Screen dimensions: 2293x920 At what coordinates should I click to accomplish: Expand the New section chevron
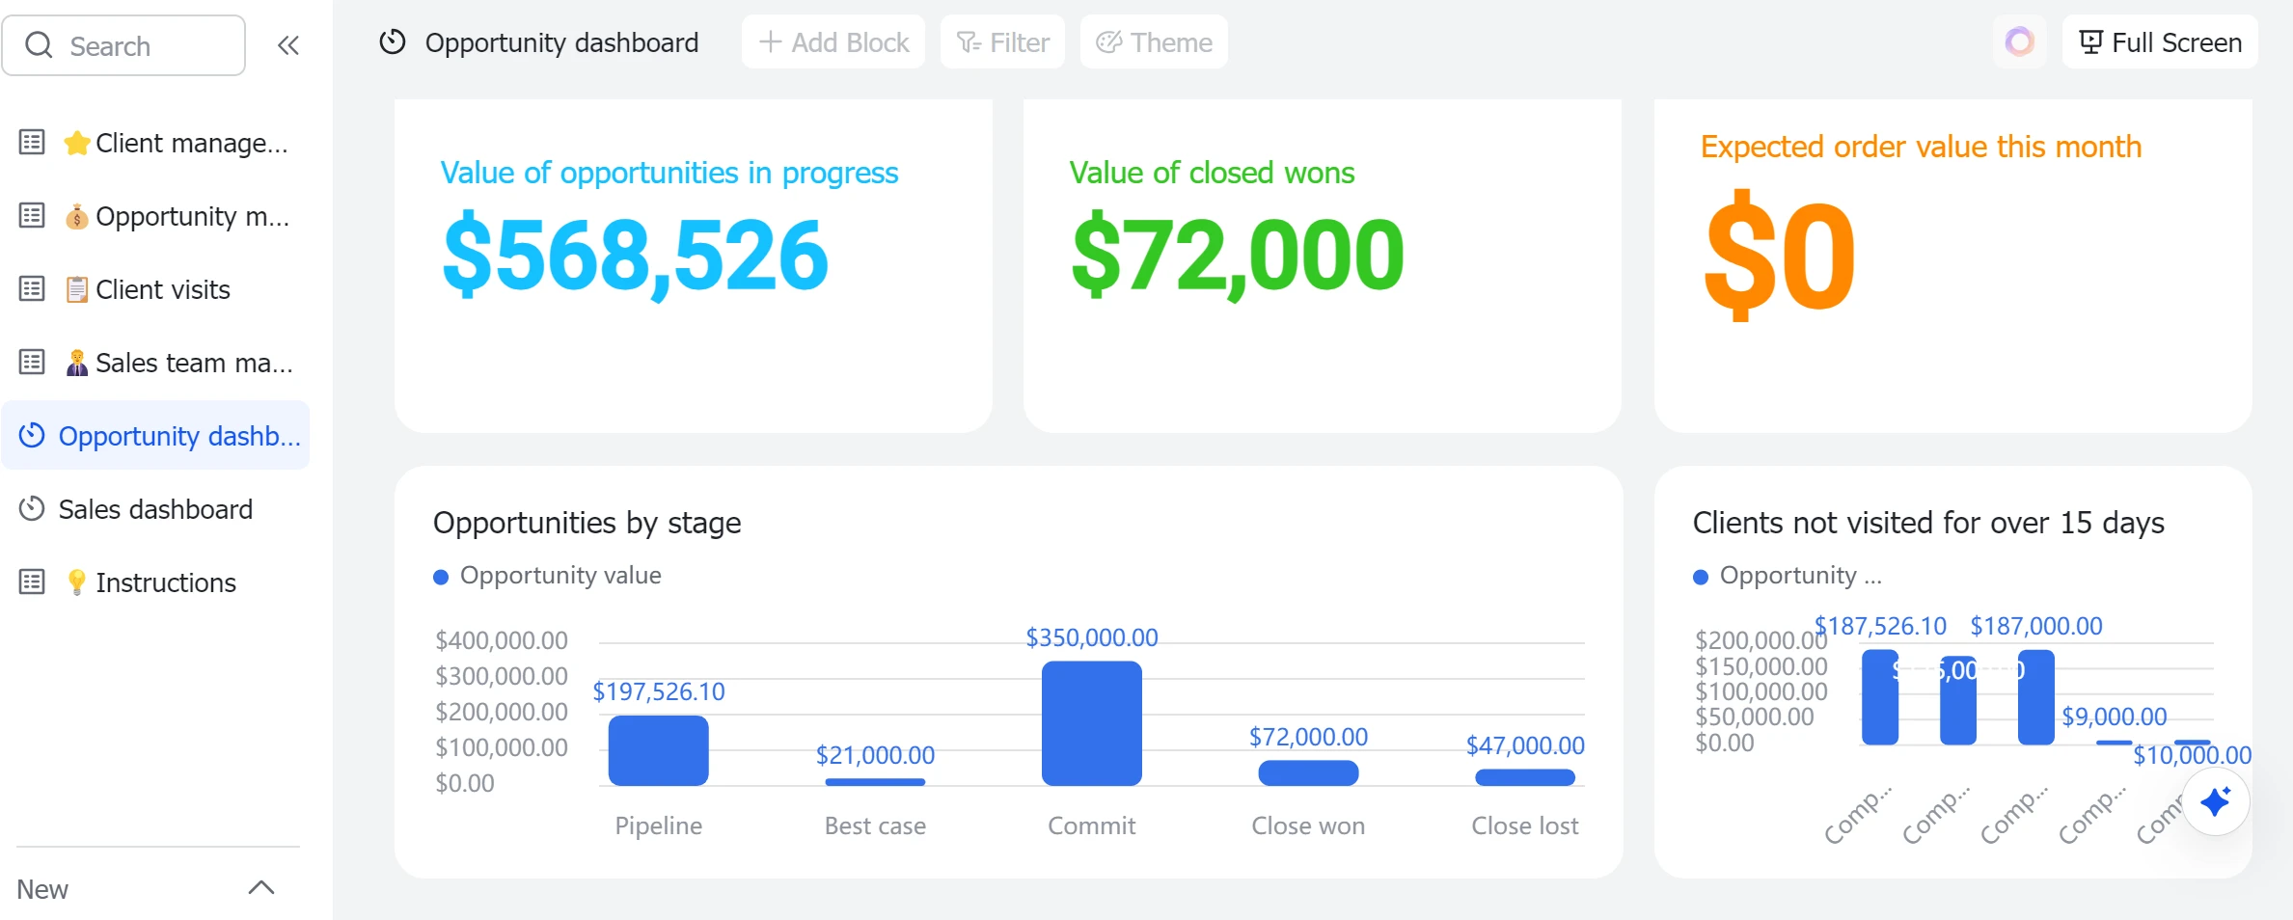[x=261, y=888]
